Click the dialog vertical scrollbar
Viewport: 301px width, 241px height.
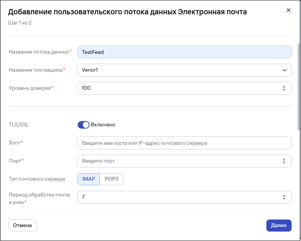pos(298,86)
